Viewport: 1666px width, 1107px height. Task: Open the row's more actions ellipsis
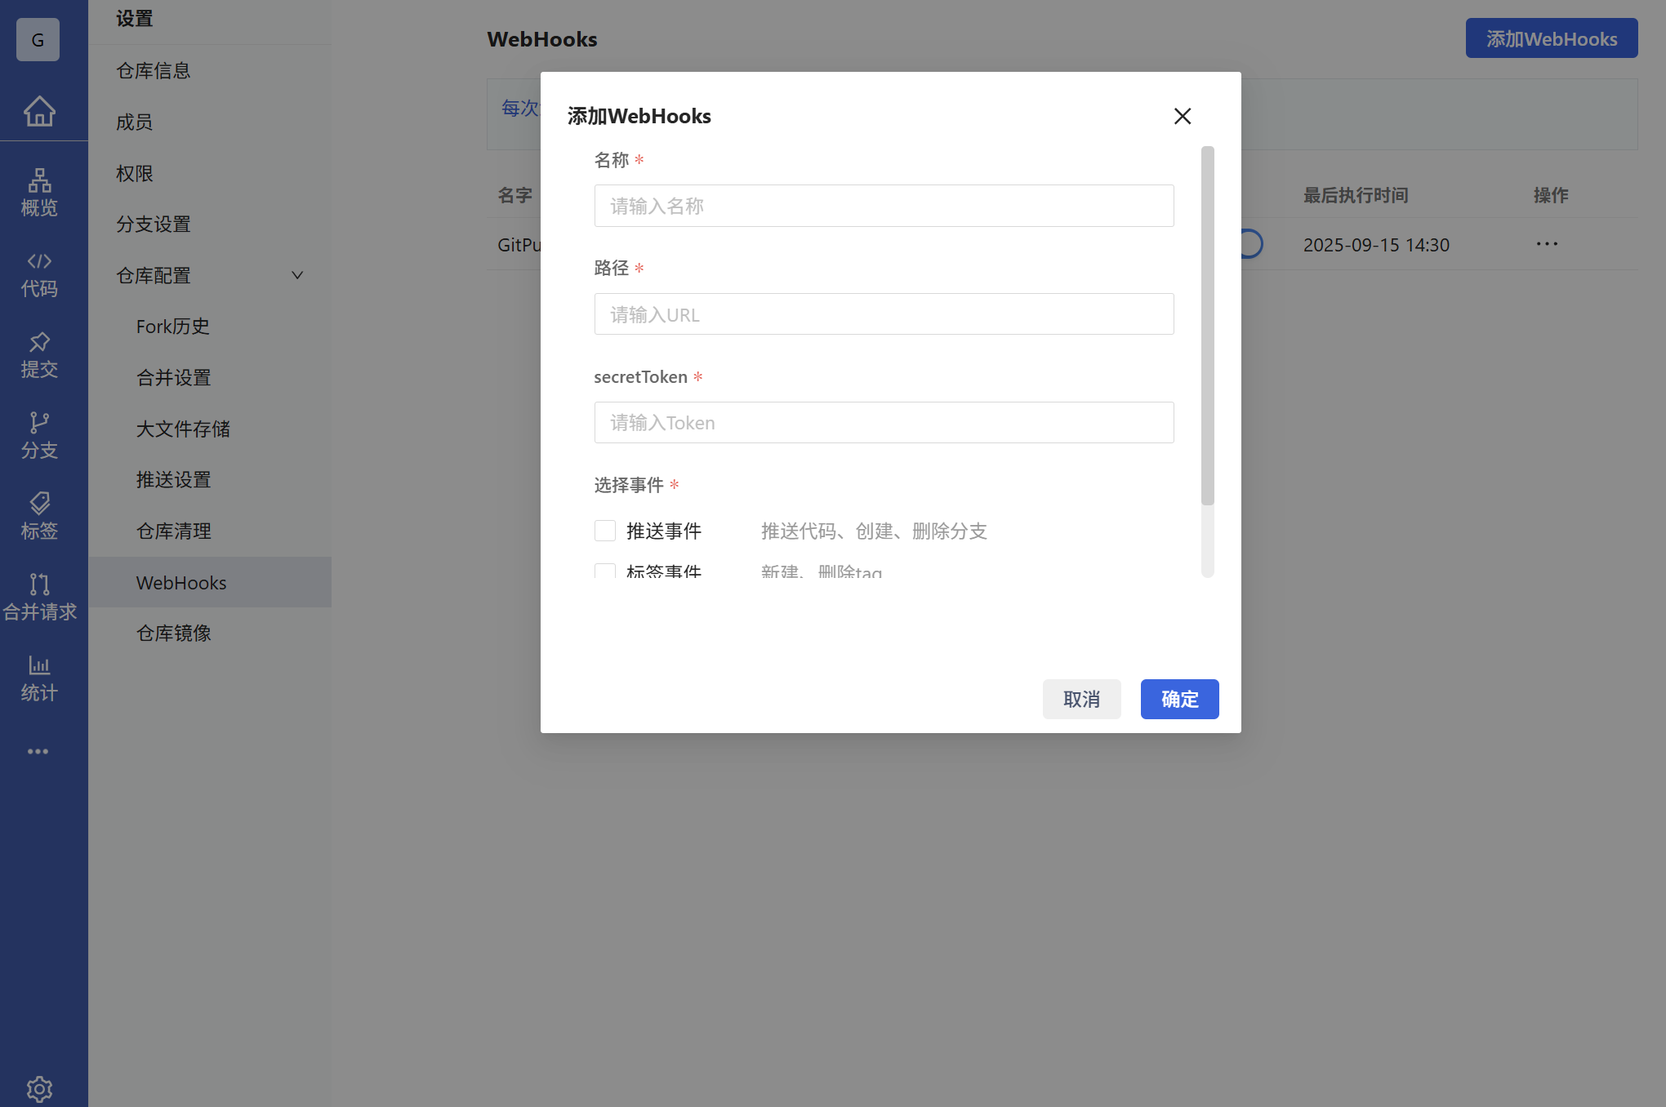[1547, 244]
